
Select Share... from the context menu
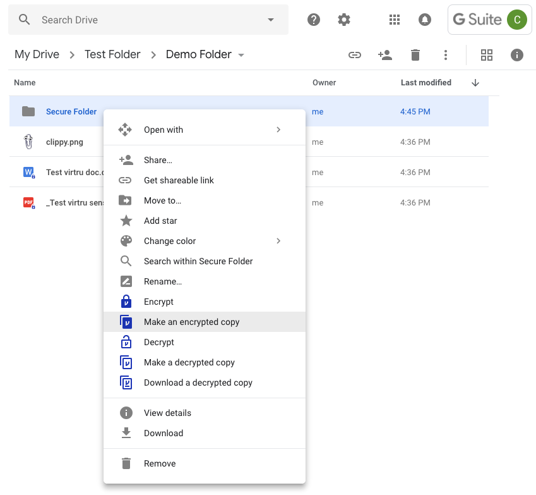205,160
